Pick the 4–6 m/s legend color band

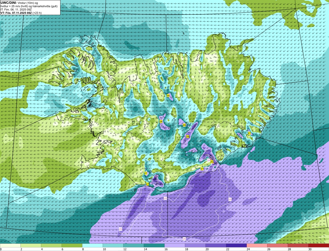coord(51,246)
